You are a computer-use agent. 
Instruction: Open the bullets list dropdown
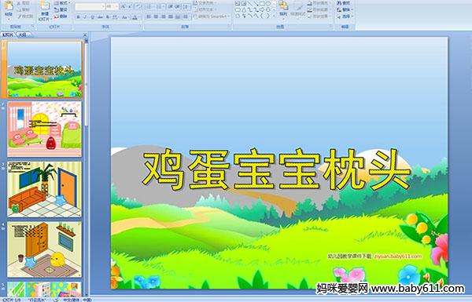(x=150, y=6)
